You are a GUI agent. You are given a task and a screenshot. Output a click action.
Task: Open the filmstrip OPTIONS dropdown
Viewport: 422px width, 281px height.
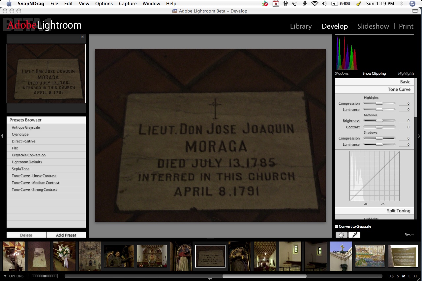[14, 276]
